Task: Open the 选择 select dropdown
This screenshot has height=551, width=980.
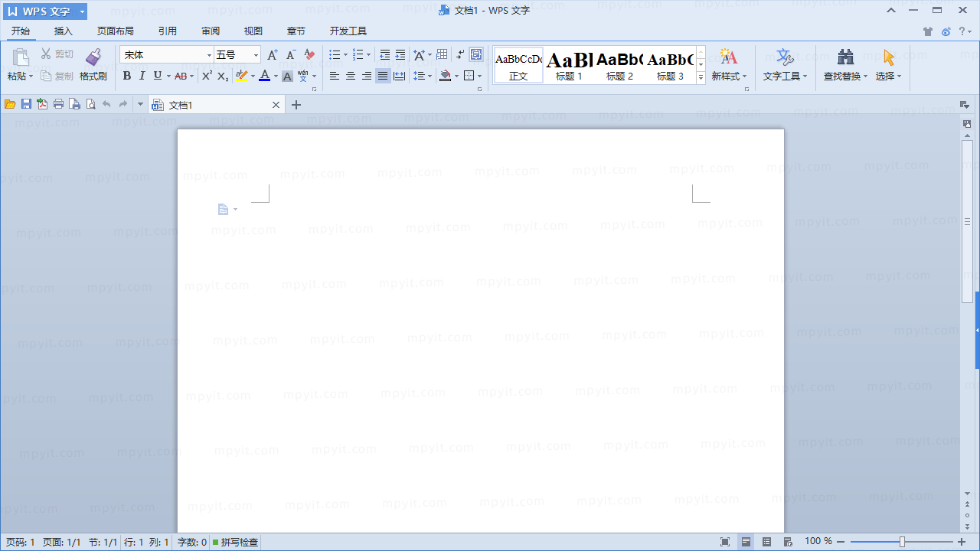Action: coord(888,65)
